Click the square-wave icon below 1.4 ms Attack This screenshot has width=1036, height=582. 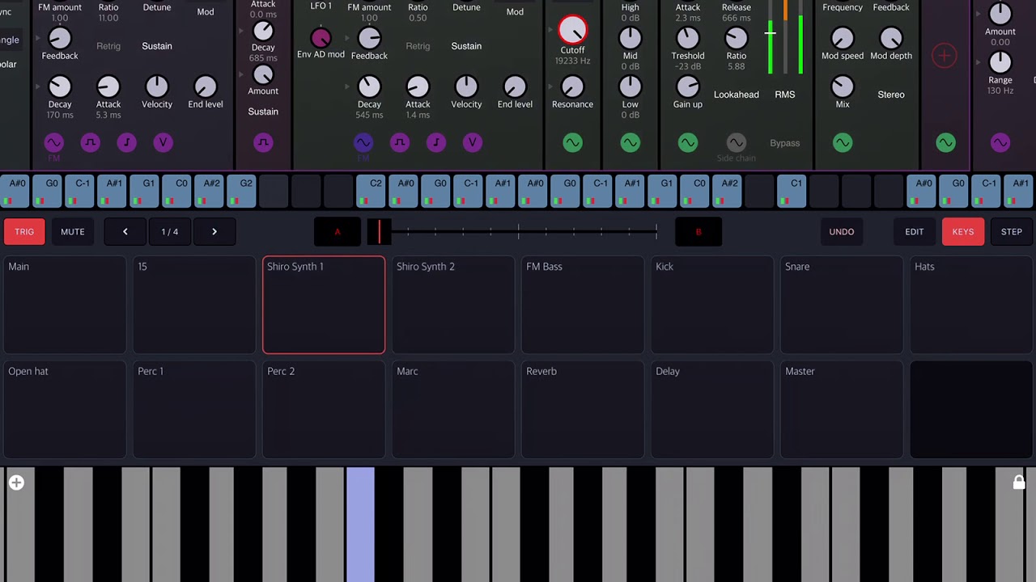coord(400,143)
